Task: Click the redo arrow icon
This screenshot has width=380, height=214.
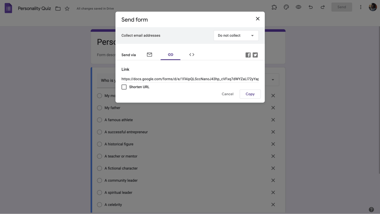Action: 323,7
